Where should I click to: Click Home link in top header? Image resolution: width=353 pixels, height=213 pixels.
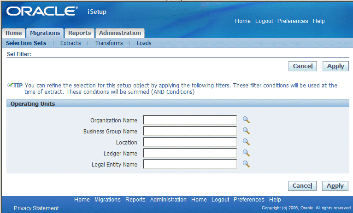243,21
